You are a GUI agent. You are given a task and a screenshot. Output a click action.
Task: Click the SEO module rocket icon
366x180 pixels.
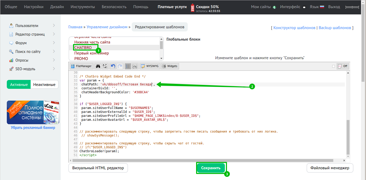11,69
